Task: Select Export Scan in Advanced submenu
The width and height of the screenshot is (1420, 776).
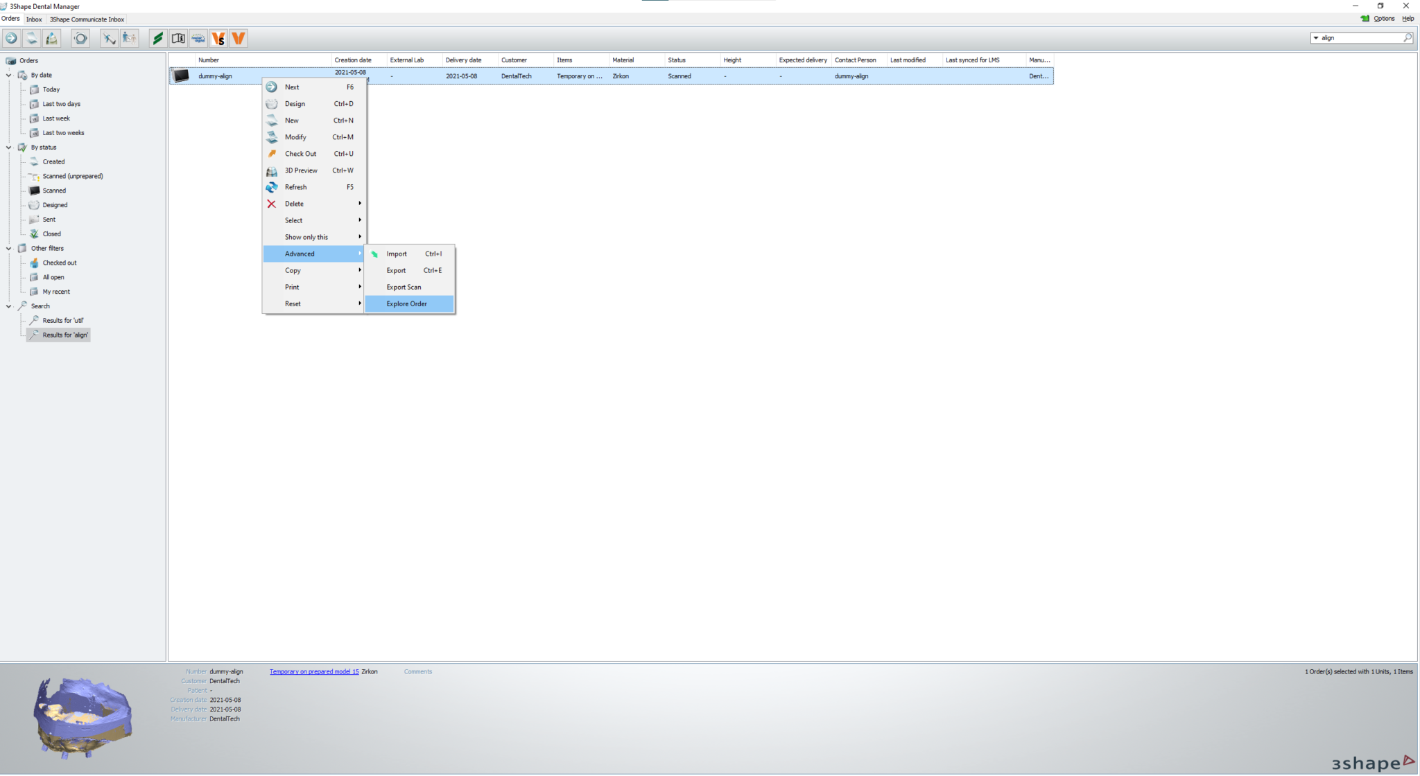Action: (x=404, y=288)
